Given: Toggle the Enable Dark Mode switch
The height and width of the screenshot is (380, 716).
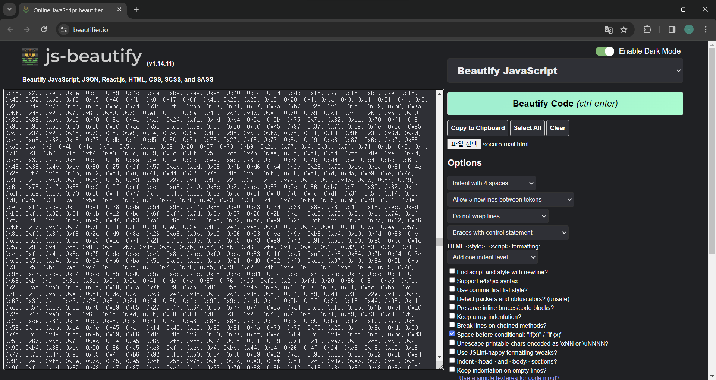Looking at the screenshot, I should tap(604, 51).
